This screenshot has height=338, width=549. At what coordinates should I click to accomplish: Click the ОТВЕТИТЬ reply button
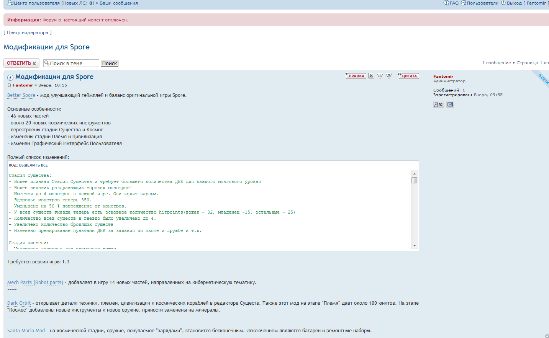click(21, 63)
